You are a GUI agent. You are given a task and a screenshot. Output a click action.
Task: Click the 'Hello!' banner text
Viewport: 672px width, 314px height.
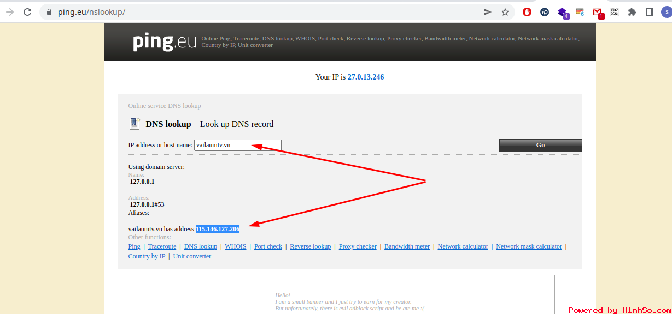coord(283,295)
